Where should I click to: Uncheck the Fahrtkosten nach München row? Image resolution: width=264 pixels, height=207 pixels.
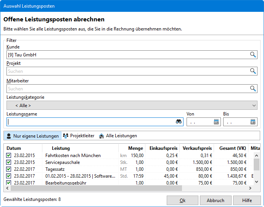[9, 156]
